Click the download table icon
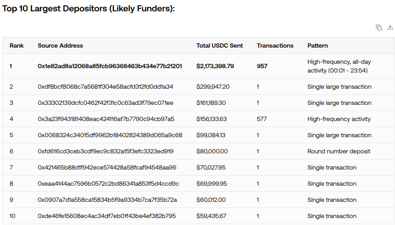This screenshot has height=225, width=395. tap(390, 28)
